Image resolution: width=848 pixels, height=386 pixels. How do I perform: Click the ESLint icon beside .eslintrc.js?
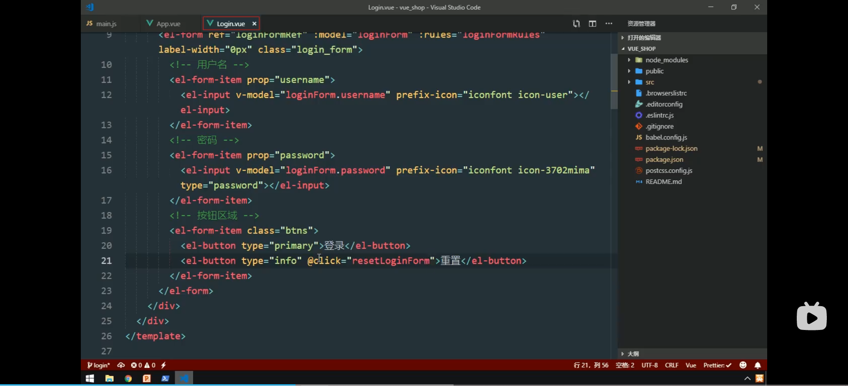[639, 115]
